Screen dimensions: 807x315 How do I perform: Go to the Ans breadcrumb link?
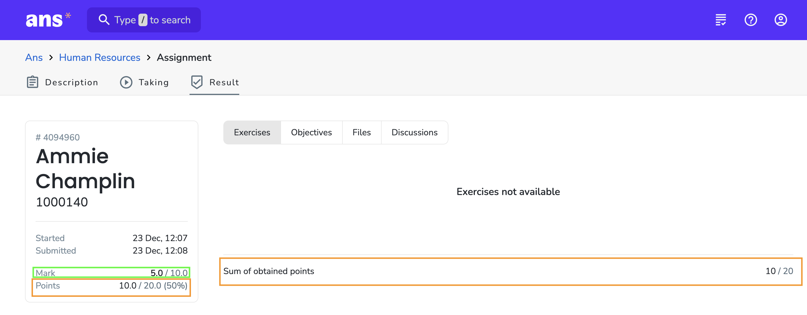tap(34, 57)
